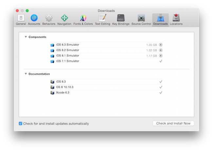Image resolution: width=213 pixels, height=151 pixels.
Task: Click the Documentation heading label
Action: (39, 74)
